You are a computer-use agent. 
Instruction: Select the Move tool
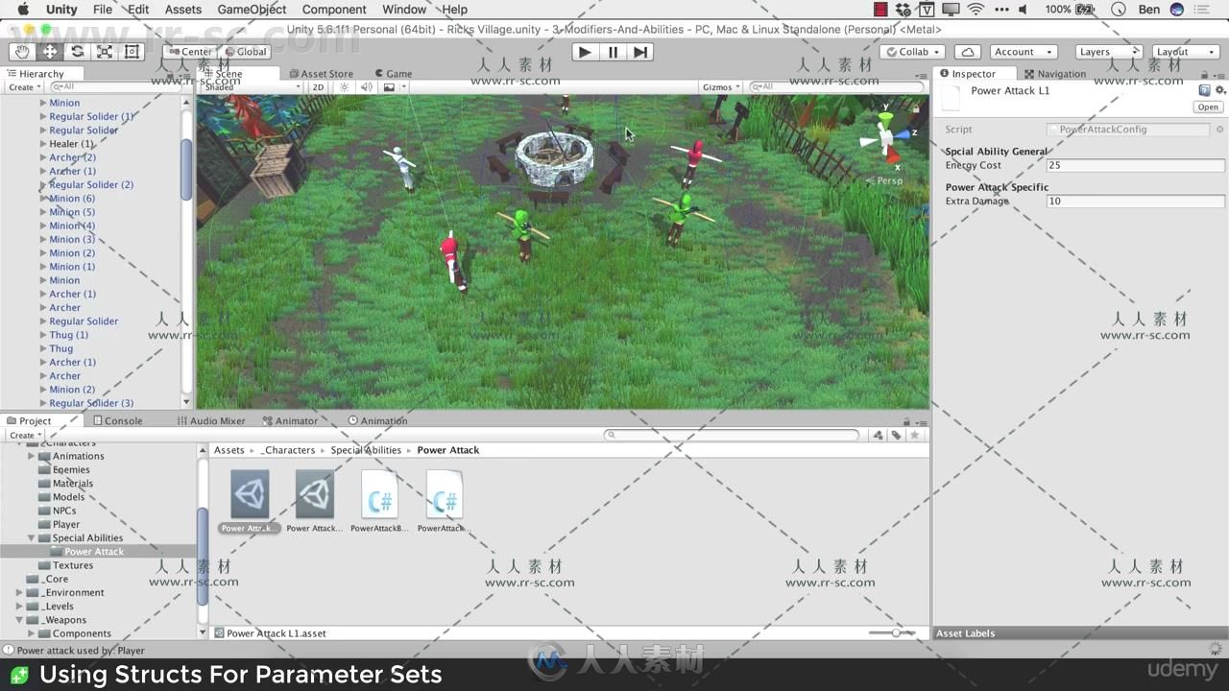coord(50,52)
